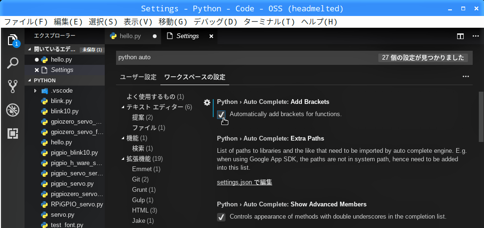The height and width of the screenshot is (228, 484).
Task: Open the Source Control view icon
Action: click(12, 86)
